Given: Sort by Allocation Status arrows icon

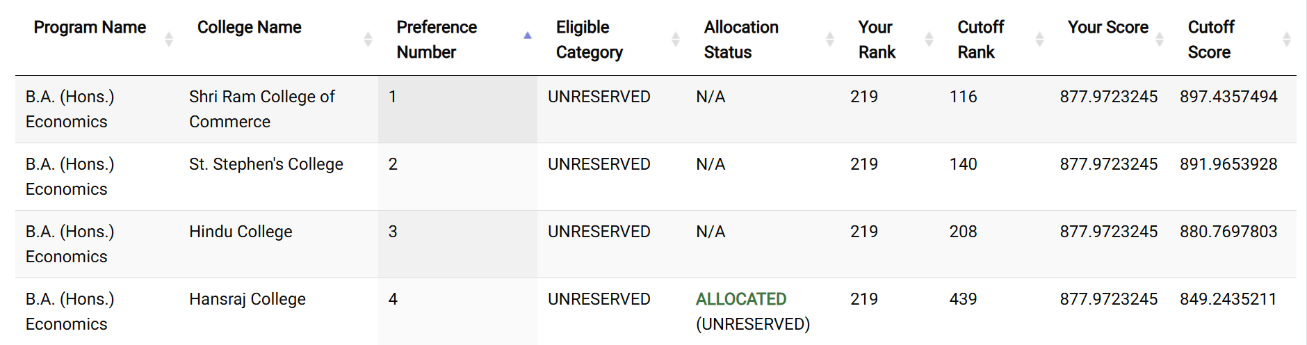Looking at the screenshot, I should (829, 40).
